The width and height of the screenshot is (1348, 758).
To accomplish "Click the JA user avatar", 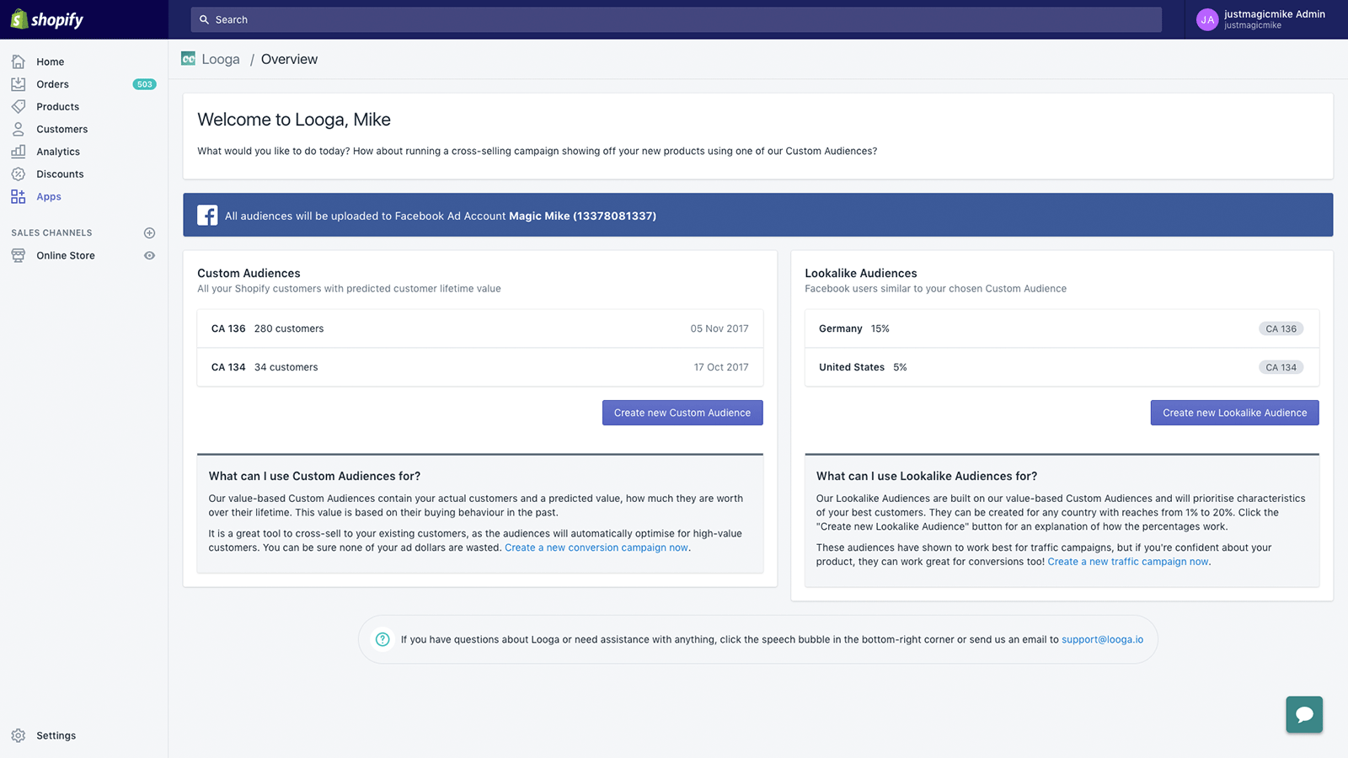I will click(1207, 19).
